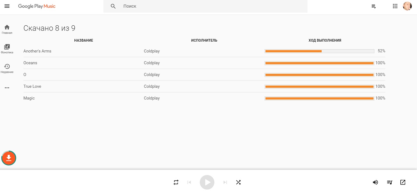Open user account avatar menu
417x191 pixels.
[407, 6]
